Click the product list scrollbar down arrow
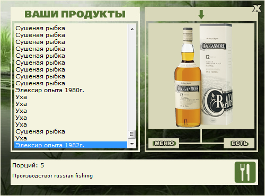The width and height of the screenshot is (265, 196). pyautogui.click(x=132, y=144)
